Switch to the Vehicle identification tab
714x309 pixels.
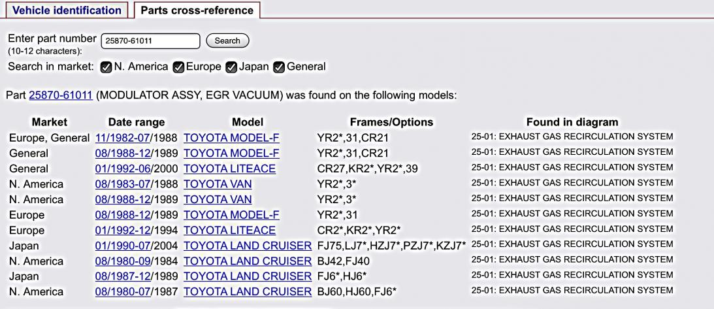[67, 10]
